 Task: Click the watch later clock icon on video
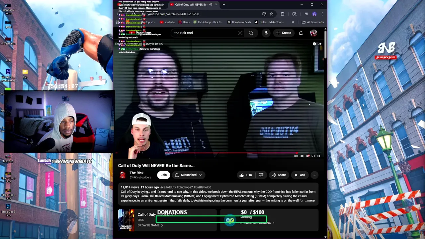point(314,44)
